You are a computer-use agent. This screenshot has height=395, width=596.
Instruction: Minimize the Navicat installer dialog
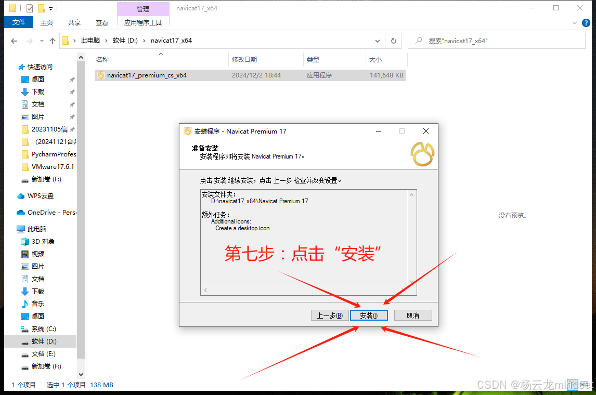[379, 131]
